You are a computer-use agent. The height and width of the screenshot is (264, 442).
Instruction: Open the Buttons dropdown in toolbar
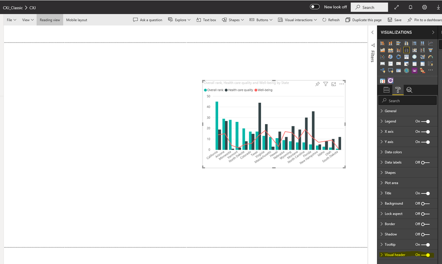tap(261, 20)
